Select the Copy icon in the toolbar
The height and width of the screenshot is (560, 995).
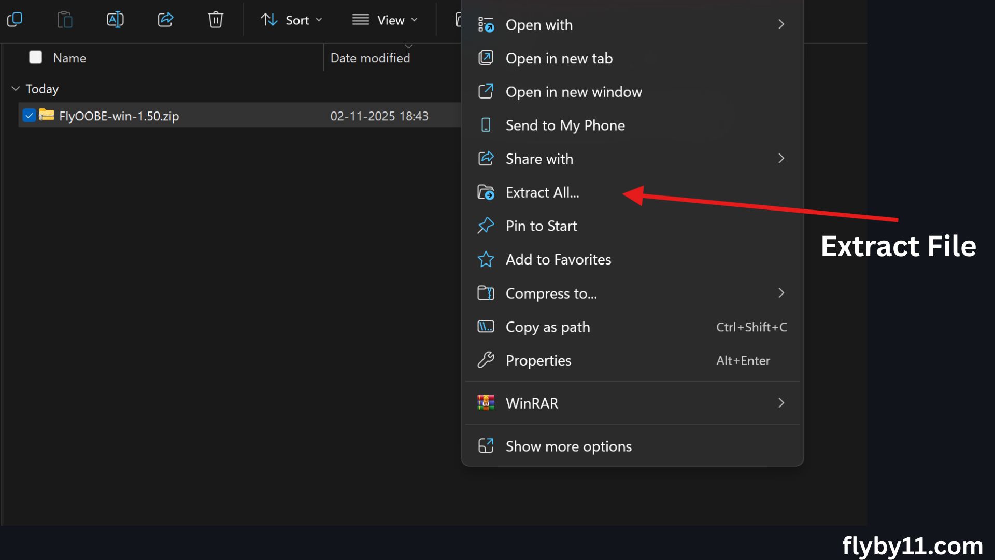point(15,20)
